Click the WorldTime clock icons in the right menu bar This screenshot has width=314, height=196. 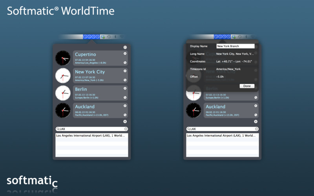click(x=222, y=37)
